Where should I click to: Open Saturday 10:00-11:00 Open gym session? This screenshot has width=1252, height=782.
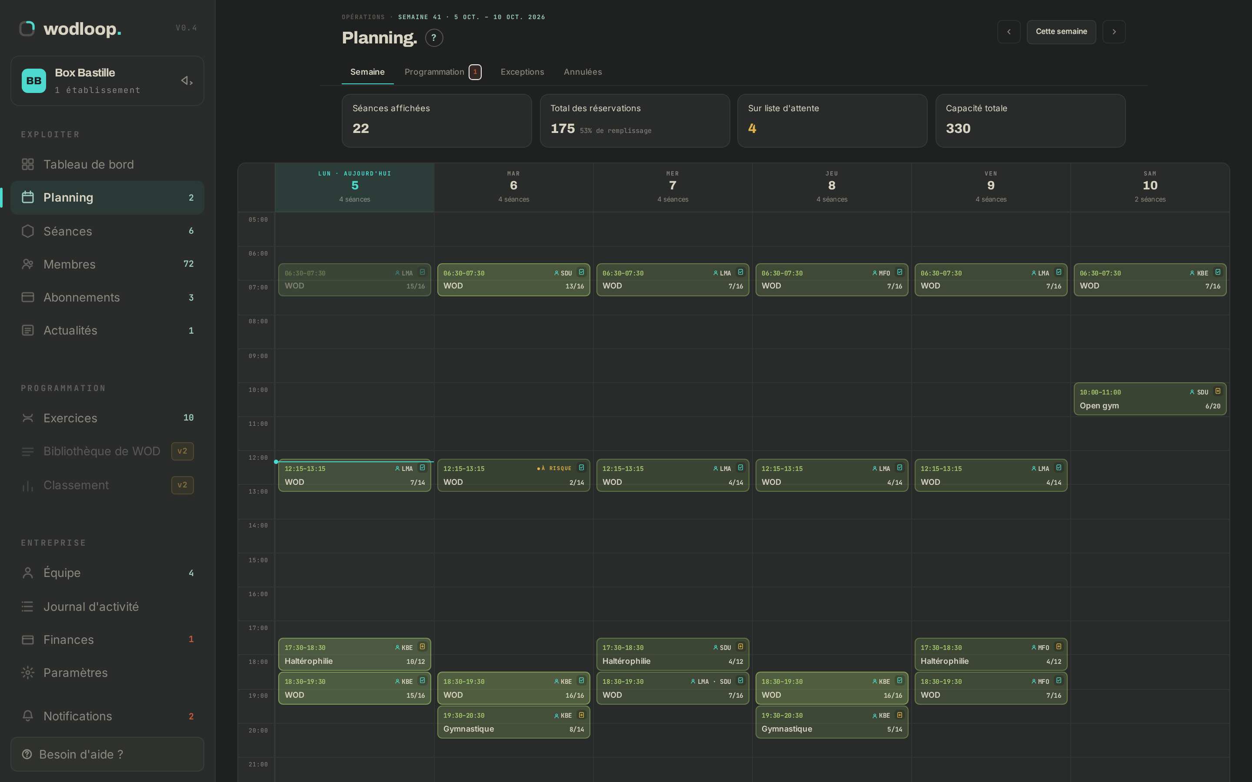1149,399
